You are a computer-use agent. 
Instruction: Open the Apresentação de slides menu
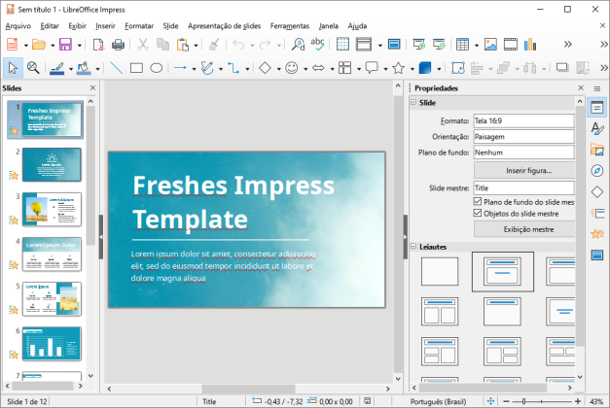click(x=224, y=26)
